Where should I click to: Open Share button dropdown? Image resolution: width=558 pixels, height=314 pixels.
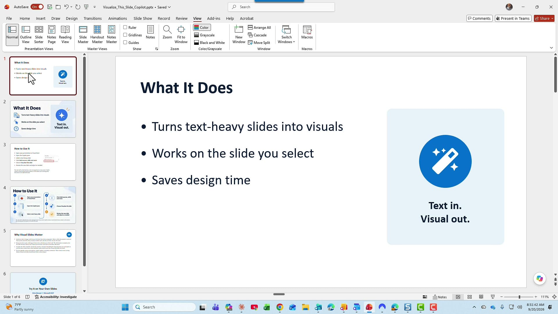552,18
